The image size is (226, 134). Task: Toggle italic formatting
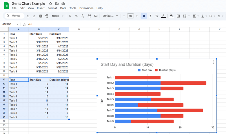[150, 16]
